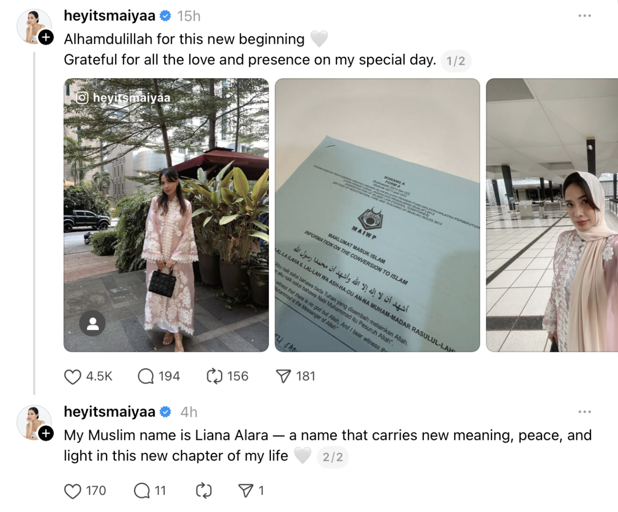Repost the second post about Muslim name
Viewport: 618px width, 512px height.
(x=204, y=491)
